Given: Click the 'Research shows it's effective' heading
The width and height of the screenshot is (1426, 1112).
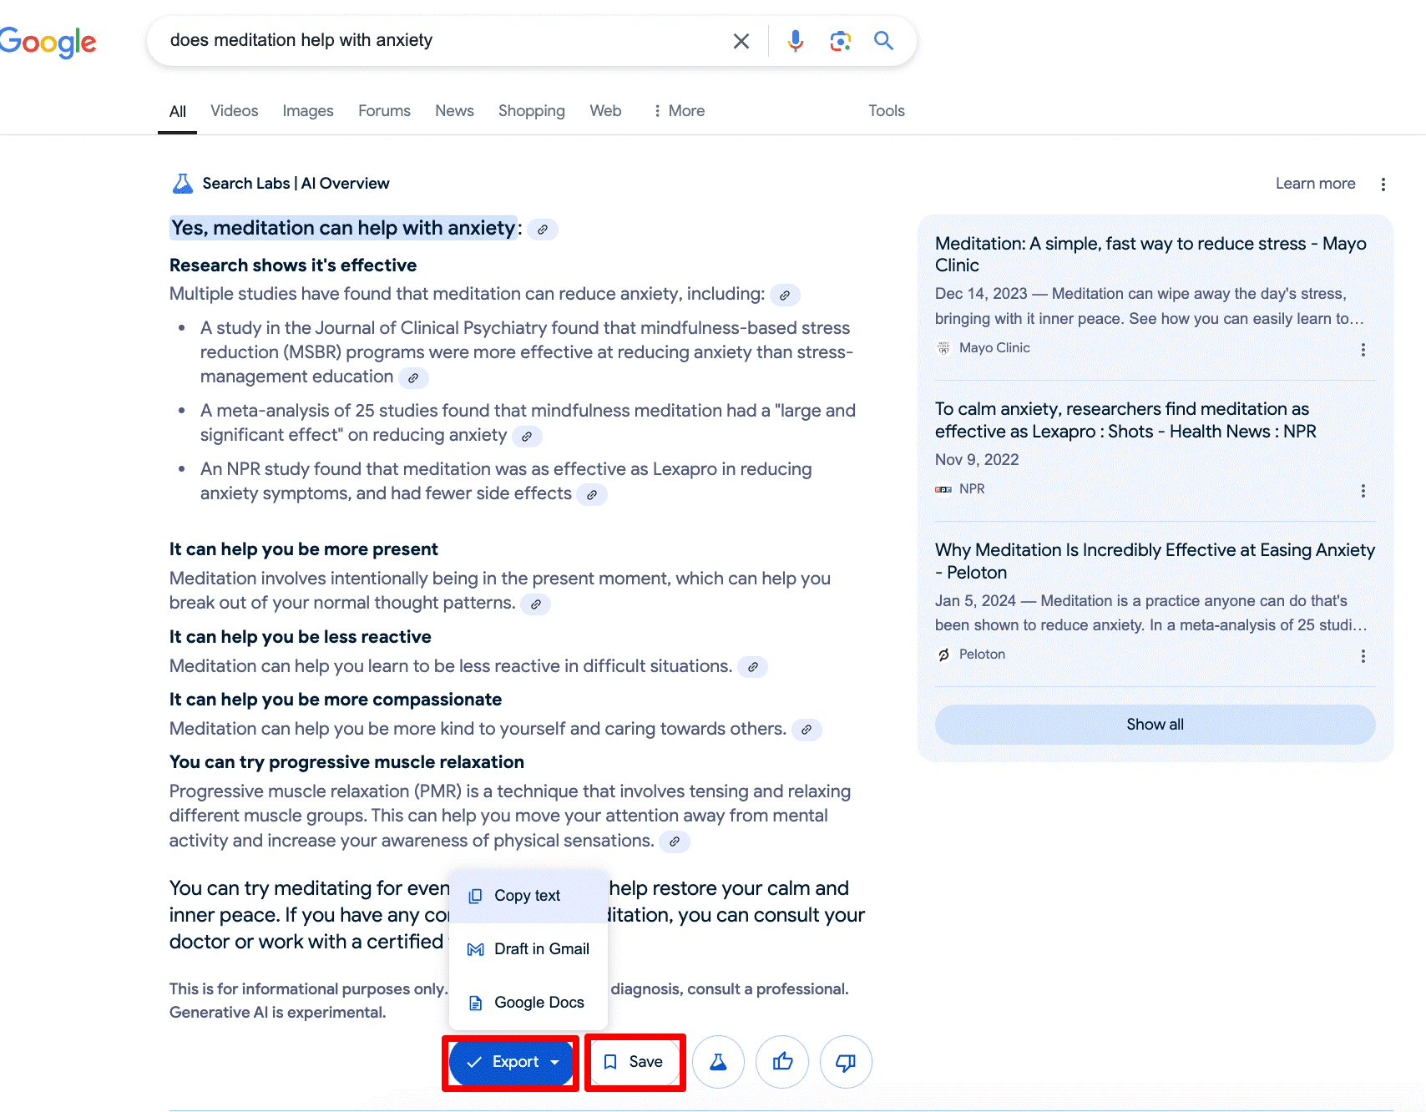Looking at the screenshot, I should tap(293, 265).
